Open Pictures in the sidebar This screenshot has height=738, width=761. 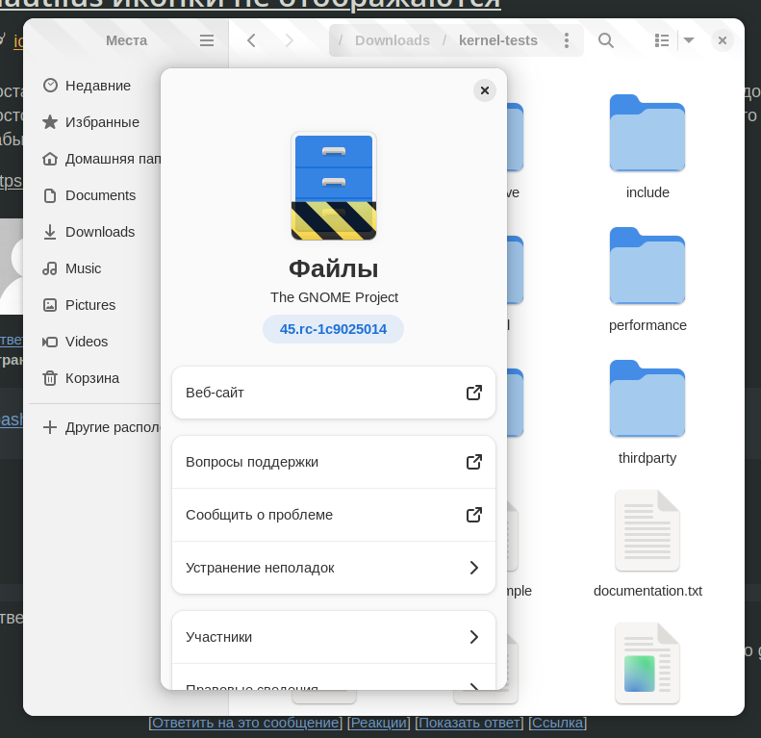[x=97, y=305]
